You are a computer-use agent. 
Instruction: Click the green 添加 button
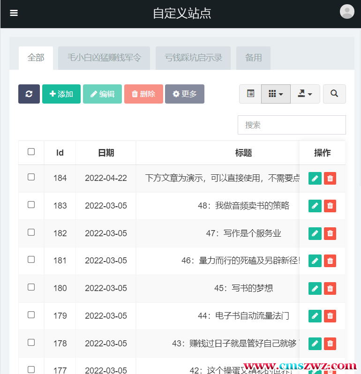(x=61, y=94)
